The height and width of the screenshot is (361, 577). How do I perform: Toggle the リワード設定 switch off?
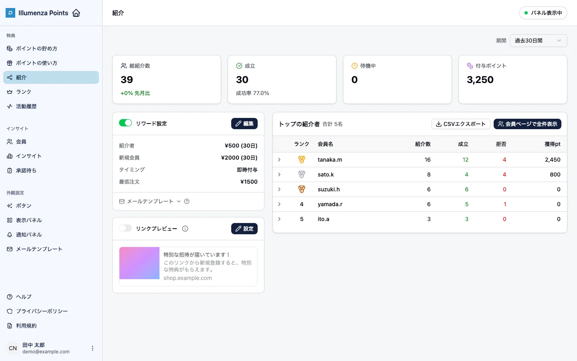(125, 123)
